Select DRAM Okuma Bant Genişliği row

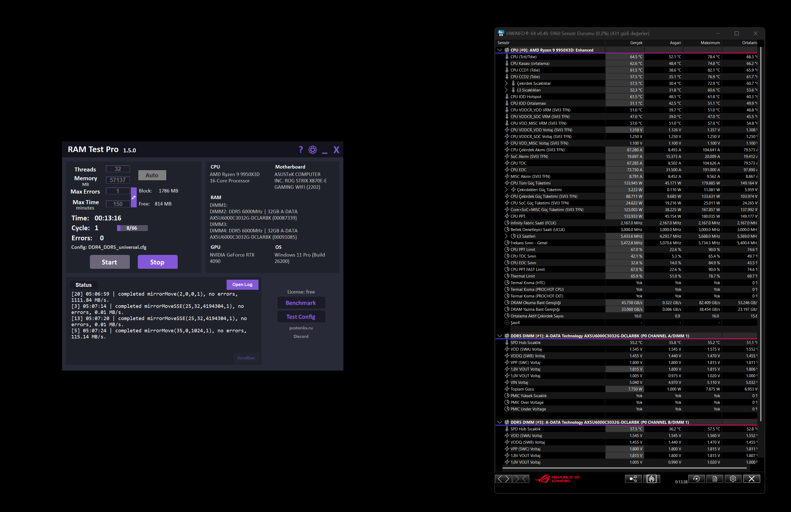click(626, 303)
